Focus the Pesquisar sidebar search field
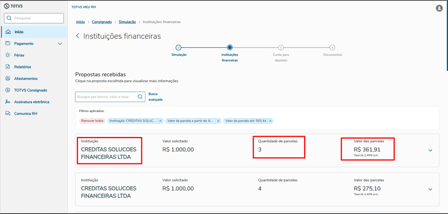 pos(34,18)
